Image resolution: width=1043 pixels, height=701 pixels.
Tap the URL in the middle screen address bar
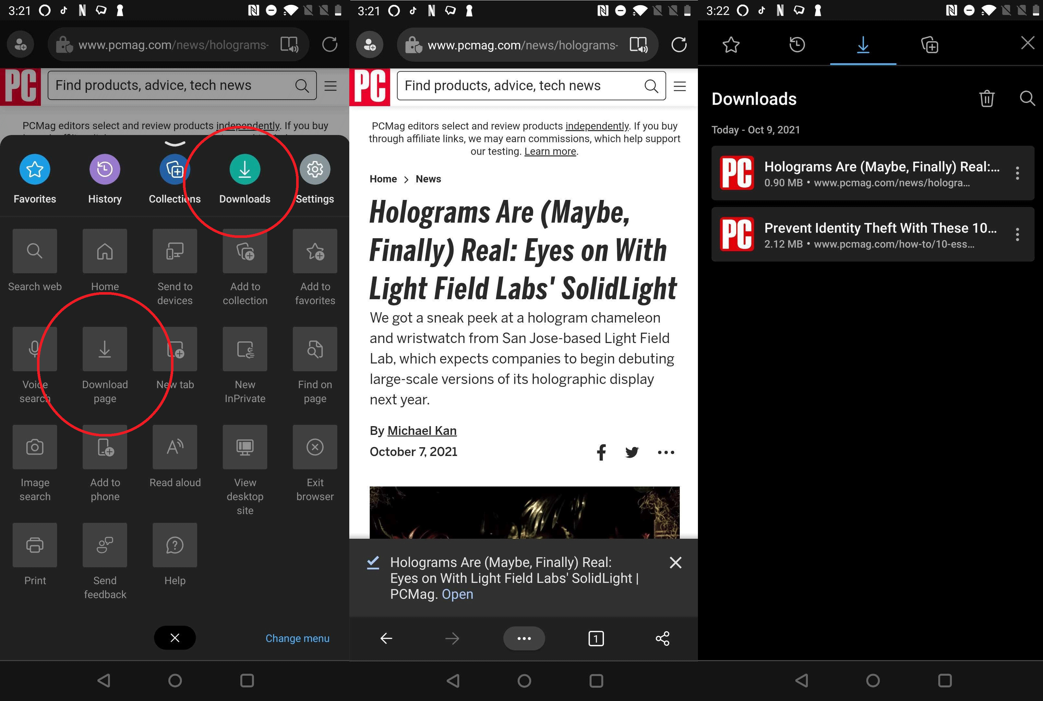(522, 45)
